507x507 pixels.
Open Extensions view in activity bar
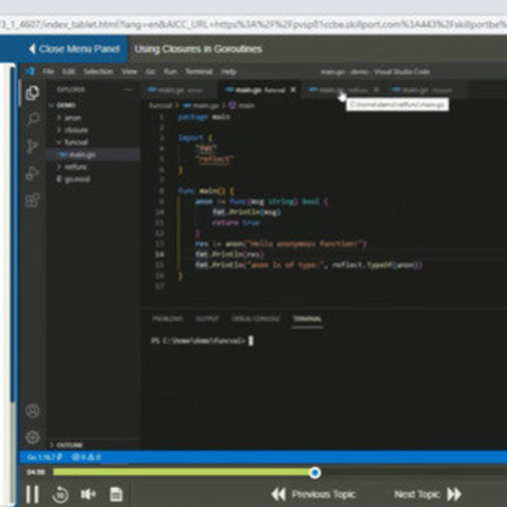[x=32, y=200]
